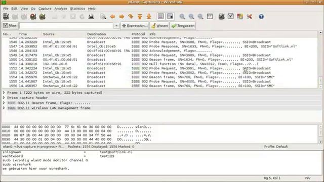Stop the running live capture

(x=33, y=17)
